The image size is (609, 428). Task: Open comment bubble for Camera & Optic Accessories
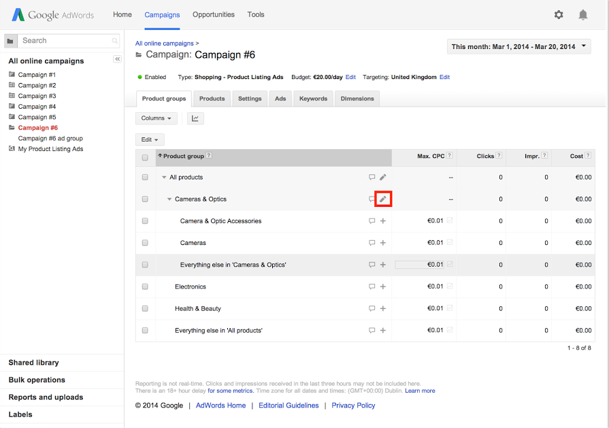point(372,221)
